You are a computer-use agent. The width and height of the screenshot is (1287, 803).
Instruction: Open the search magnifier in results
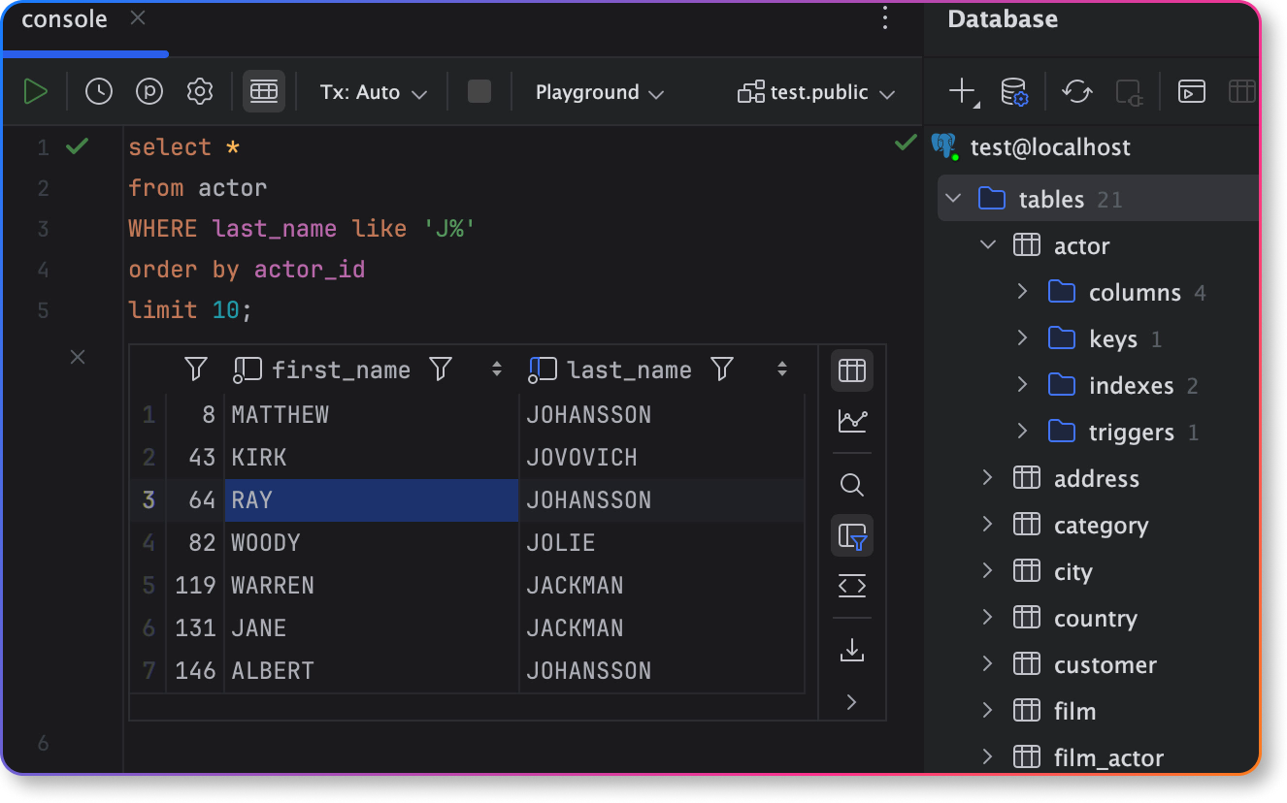click(852, 485)
